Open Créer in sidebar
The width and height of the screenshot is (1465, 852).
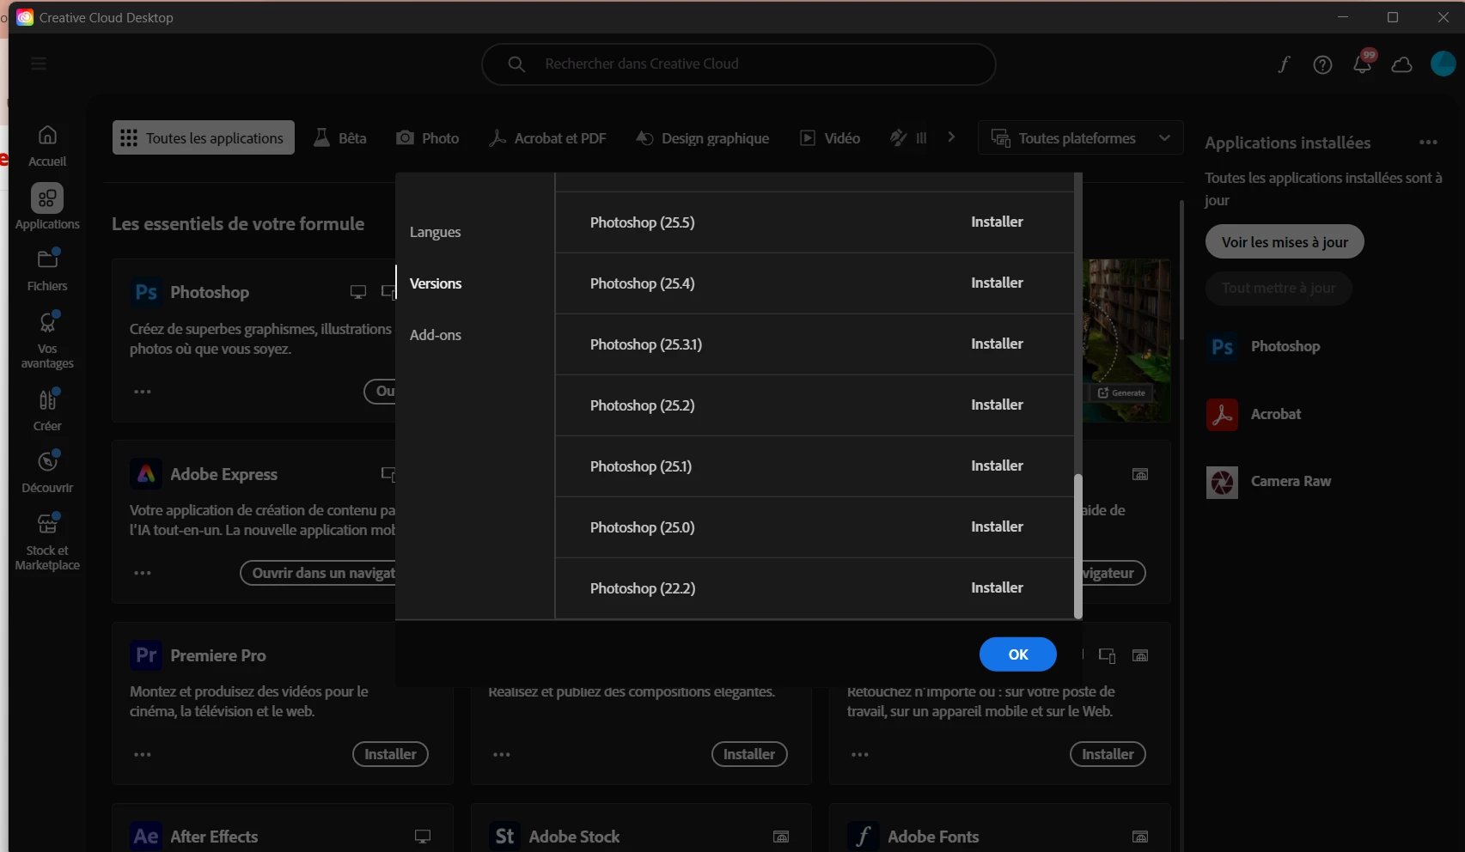(x=47, y=411)
